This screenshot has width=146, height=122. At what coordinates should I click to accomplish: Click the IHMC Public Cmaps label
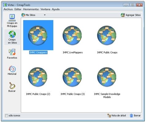click(107, 53)
